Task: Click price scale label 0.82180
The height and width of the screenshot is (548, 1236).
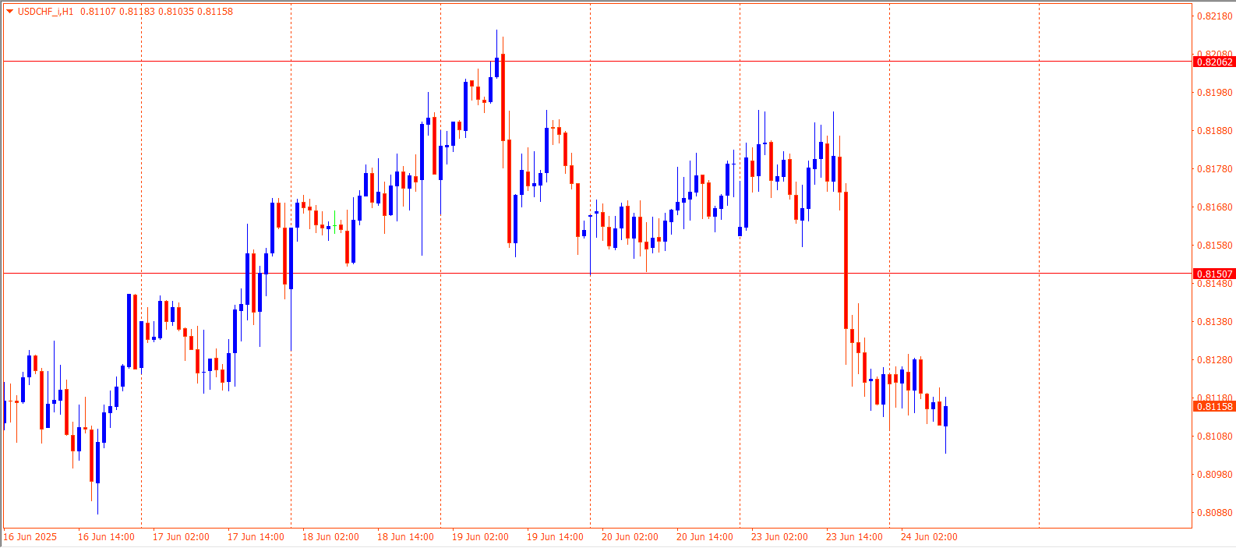Action: coord(1215,16)
